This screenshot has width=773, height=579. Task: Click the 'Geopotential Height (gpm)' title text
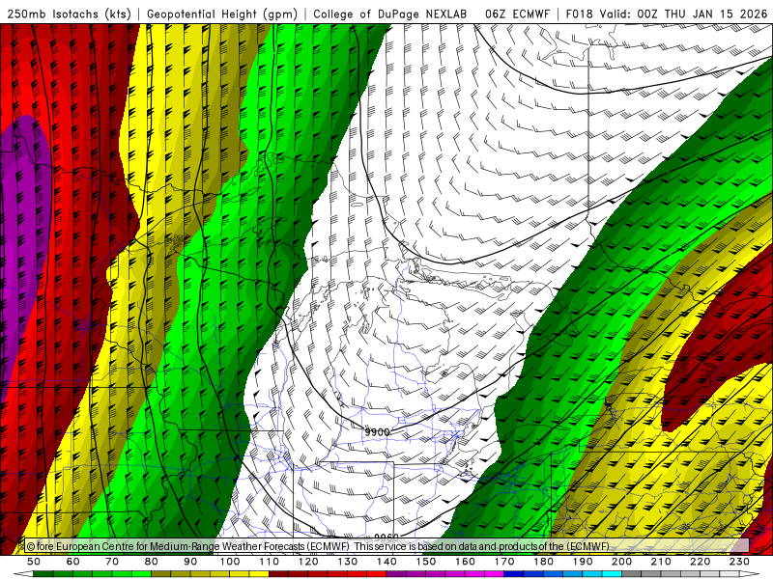pos(222,14)
